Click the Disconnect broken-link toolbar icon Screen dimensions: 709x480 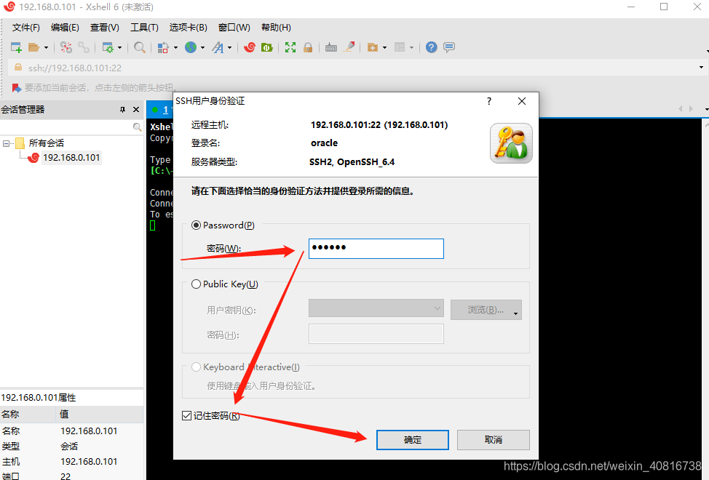pos(66,47)
